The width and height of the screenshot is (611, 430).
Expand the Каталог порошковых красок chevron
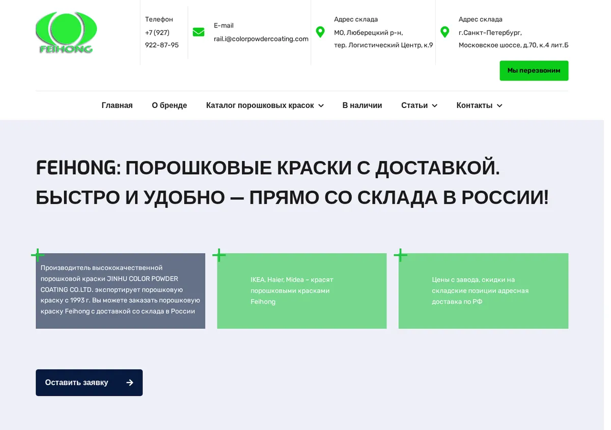(x=321, y=105)
